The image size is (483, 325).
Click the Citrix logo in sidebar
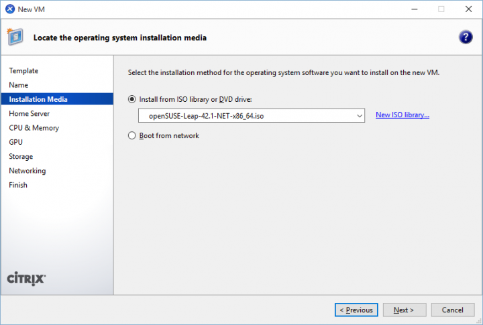(x=25, y=278)
